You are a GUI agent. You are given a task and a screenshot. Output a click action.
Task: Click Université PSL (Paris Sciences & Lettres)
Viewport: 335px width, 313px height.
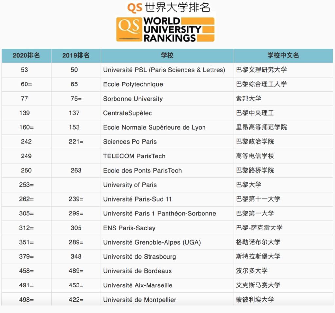point(164,70)
